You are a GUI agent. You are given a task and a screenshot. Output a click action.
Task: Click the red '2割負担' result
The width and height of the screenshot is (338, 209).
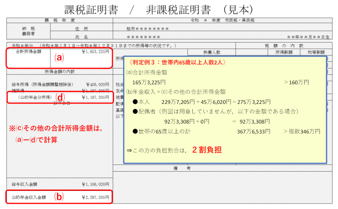pyautogui.click(x=207, y=150)
